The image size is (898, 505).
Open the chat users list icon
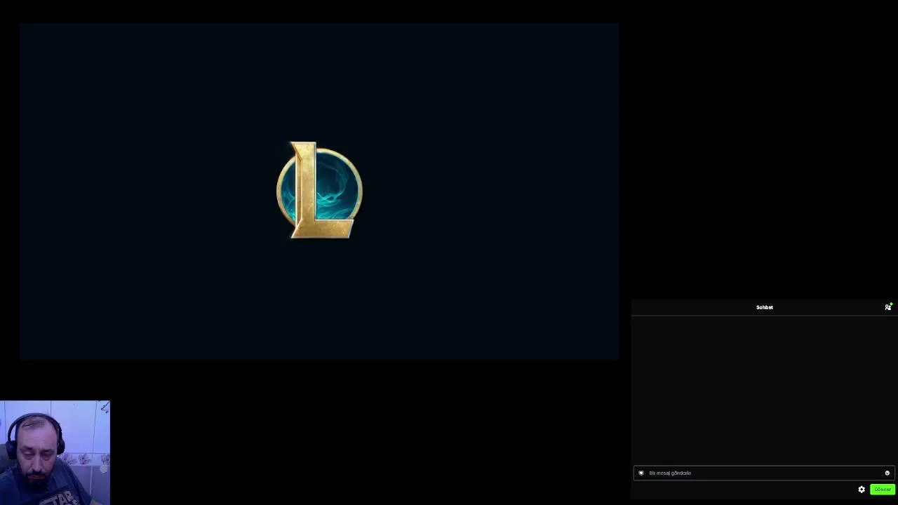click(888, 307)
